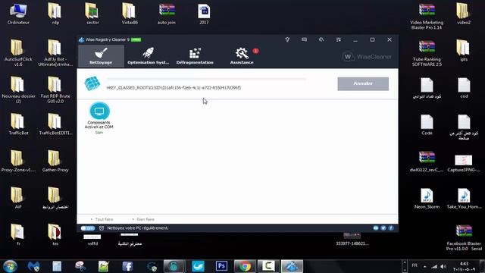Click the Wise Registry Cleaner 9 window title
Viewport: 485px width, 273px height.
[108, 39]
